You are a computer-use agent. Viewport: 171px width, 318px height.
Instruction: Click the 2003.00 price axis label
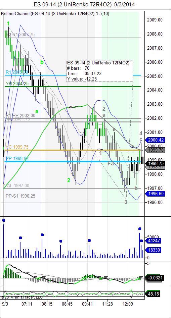[x=154, y=104]
